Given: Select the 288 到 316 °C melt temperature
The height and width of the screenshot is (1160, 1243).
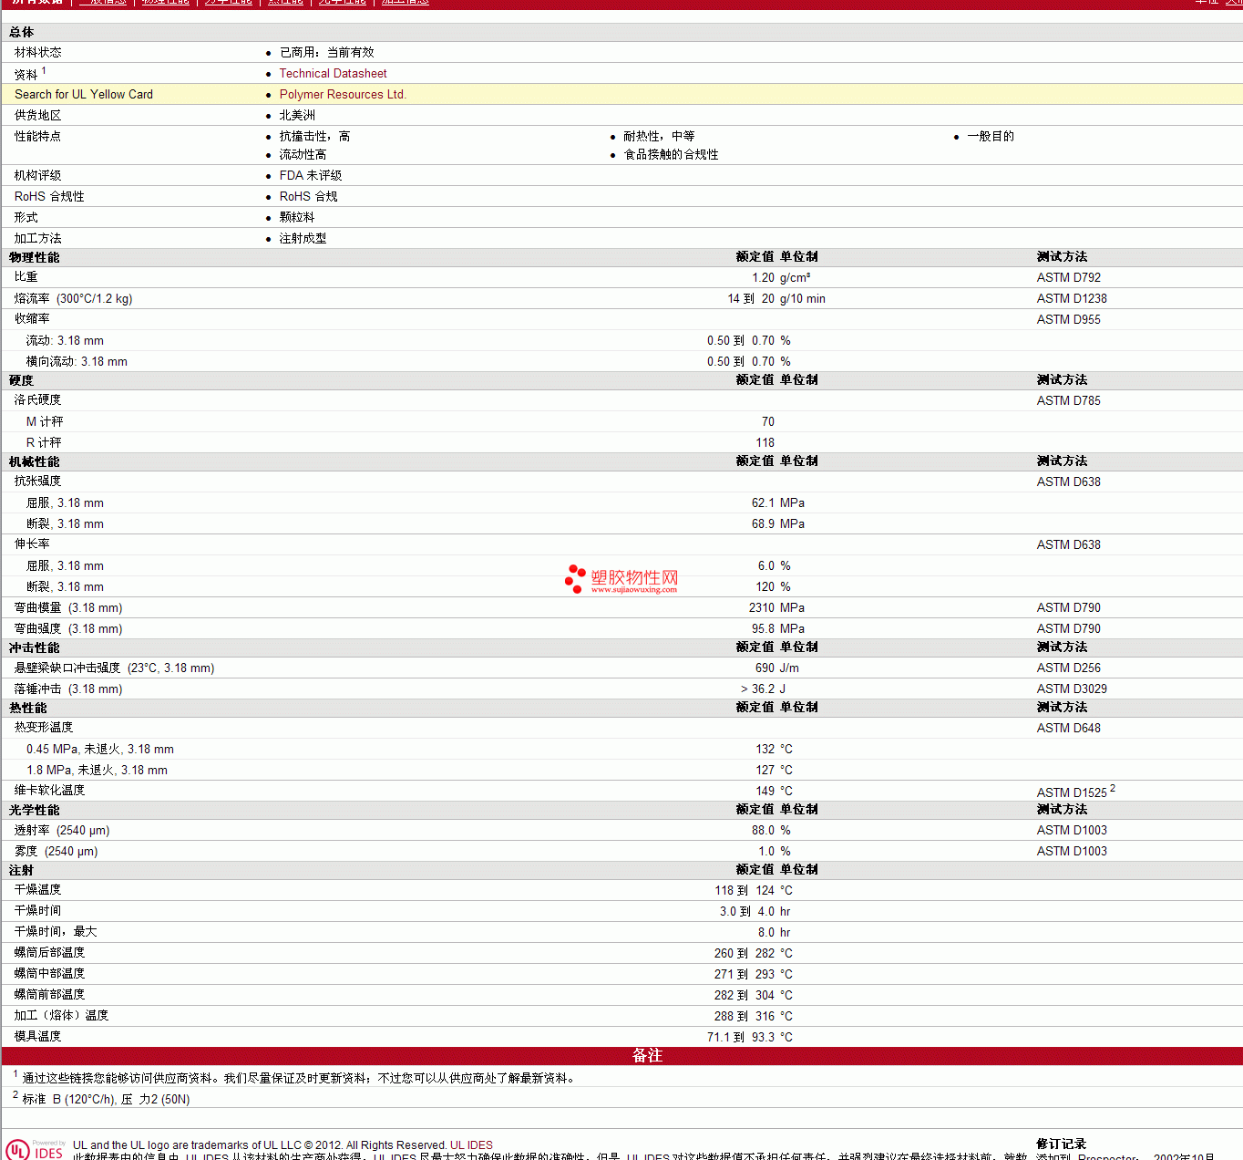Looking at the screenshot, I should pos(754,1017).
